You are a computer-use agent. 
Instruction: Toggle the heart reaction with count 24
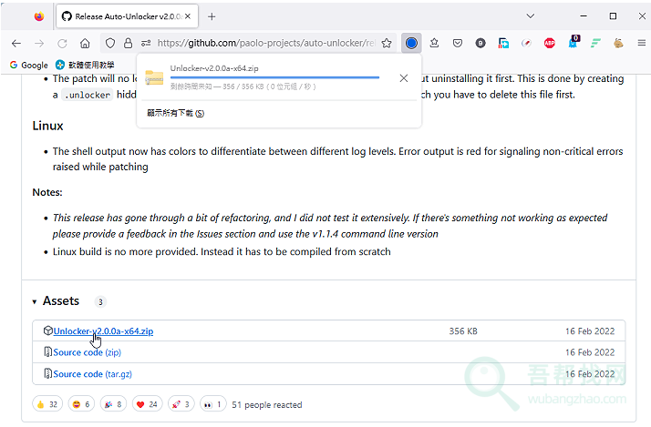[x=148, y=404]
